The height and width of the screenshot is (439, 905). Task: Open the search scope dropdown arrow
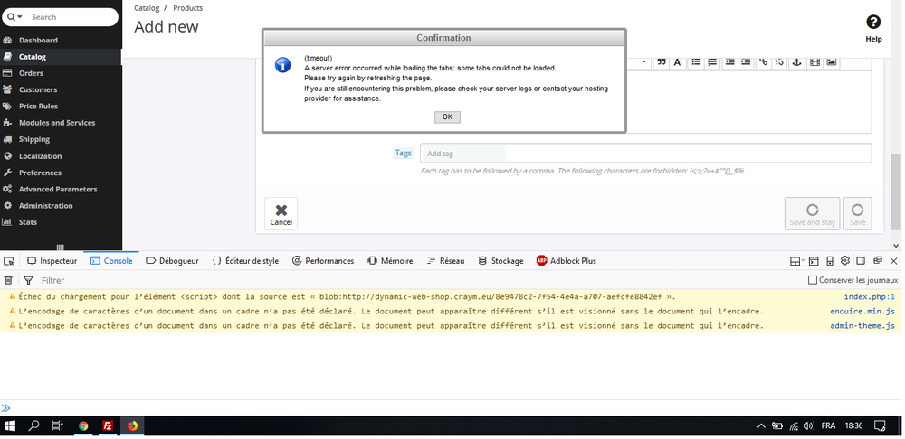coord(20,17)
